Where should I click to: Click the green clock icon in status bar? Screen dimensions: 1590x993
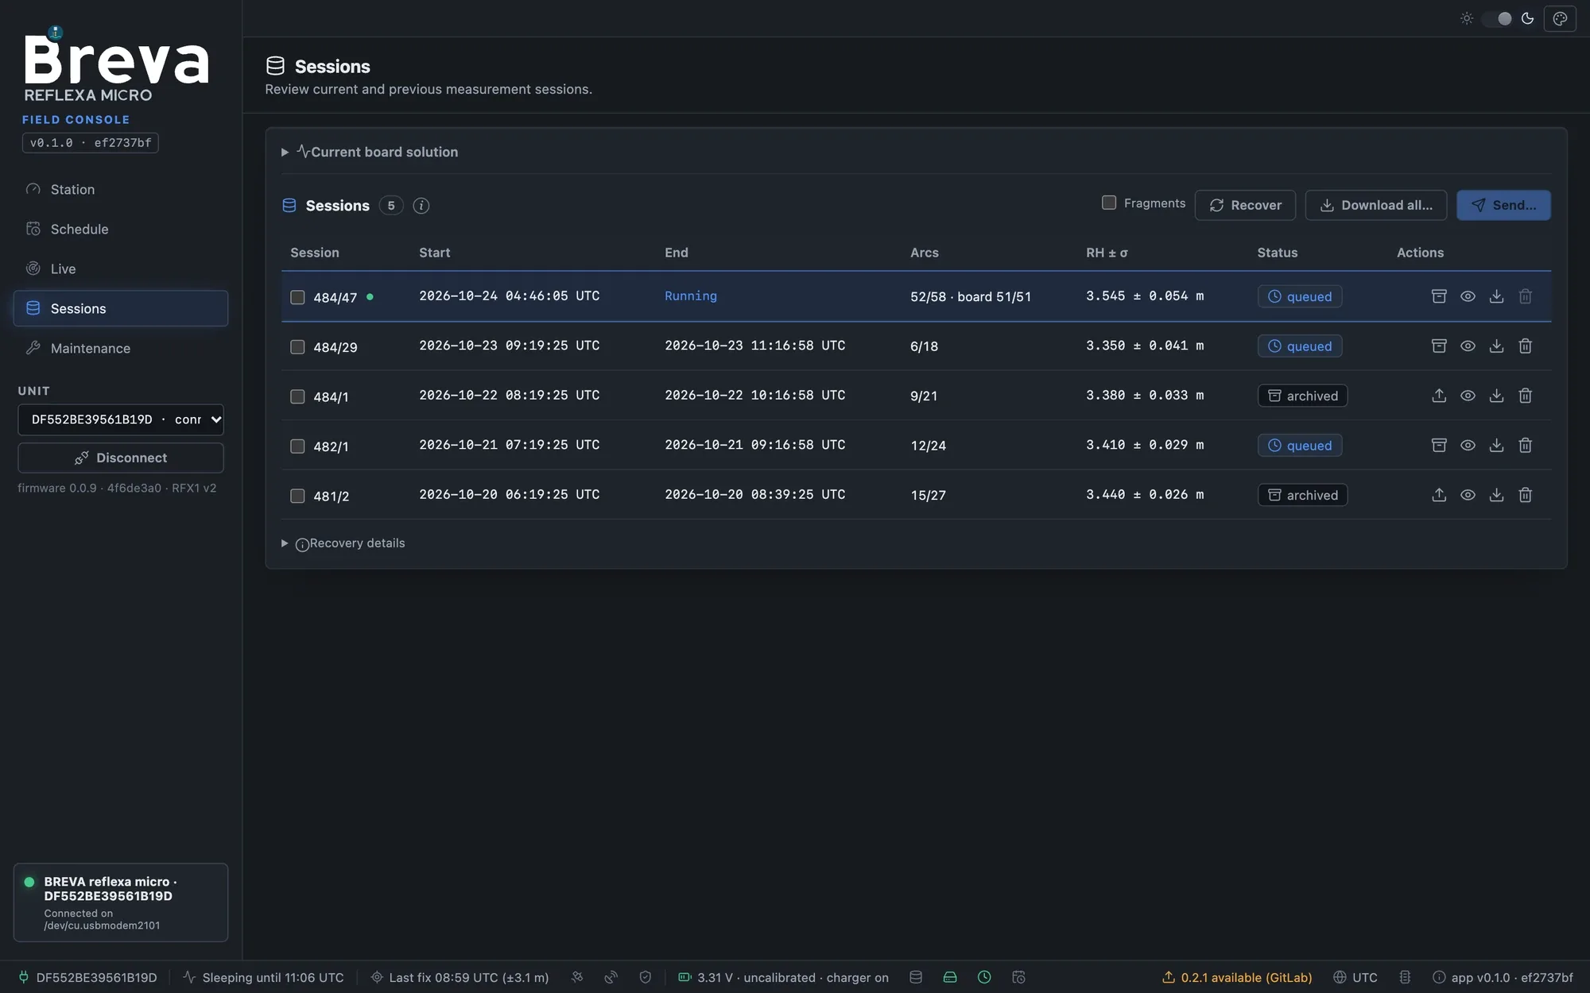pos(984,977)
